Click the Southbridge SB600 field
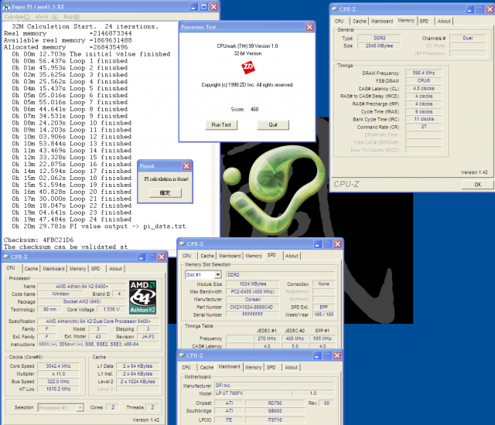 (275, 411)
